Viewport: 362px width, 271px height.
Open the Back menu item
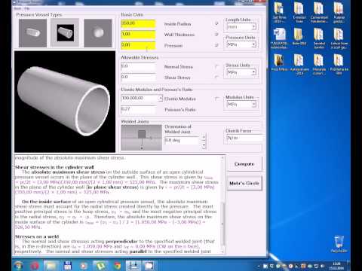point(17,8)
